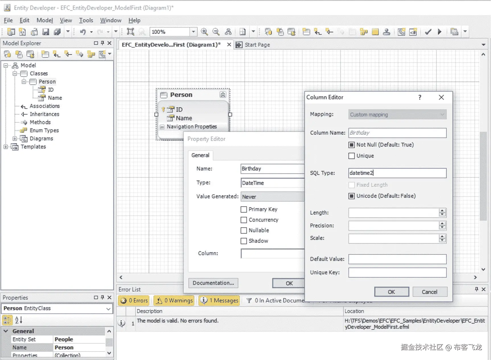
Task: Click OK in the Property Editor dialog
Action: (289, 283)
